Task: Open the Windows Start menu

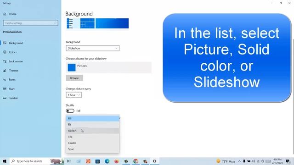Action: click(5, 161)
